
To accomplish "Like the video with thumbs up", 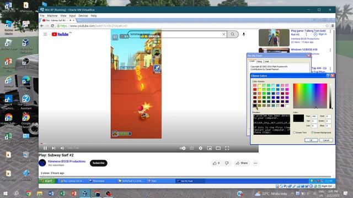I will (x=216, y=163).
